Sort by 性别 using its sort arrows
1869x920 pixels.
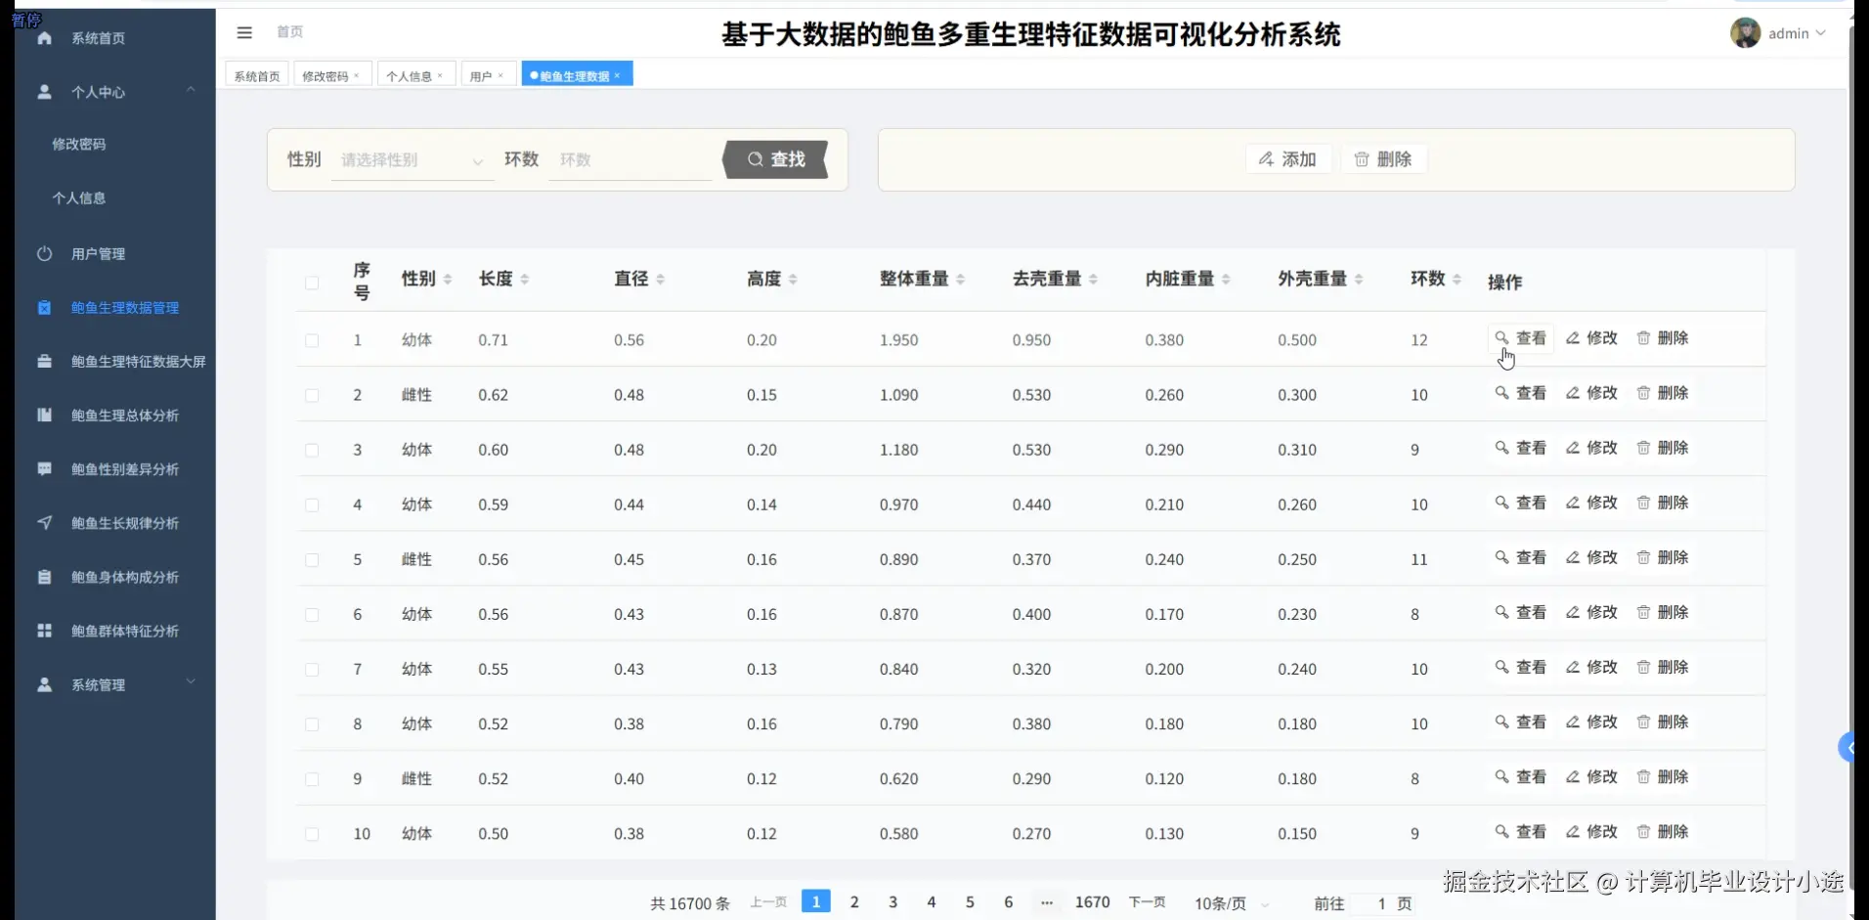pos(448,280)
